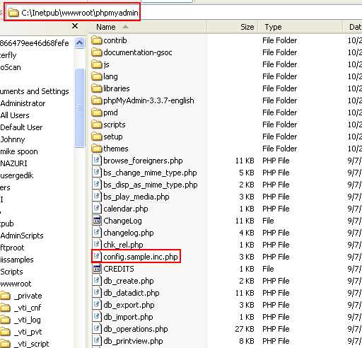Select the setup folder name
The height and width of the screenshot is (348, 362).
pyautogui.click(x=113, y=137)
